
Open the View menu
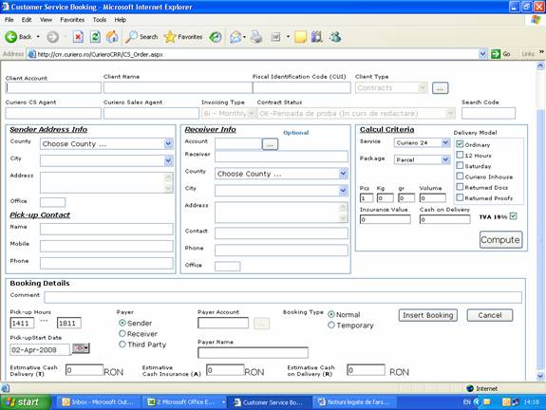[x=46, y=20]
